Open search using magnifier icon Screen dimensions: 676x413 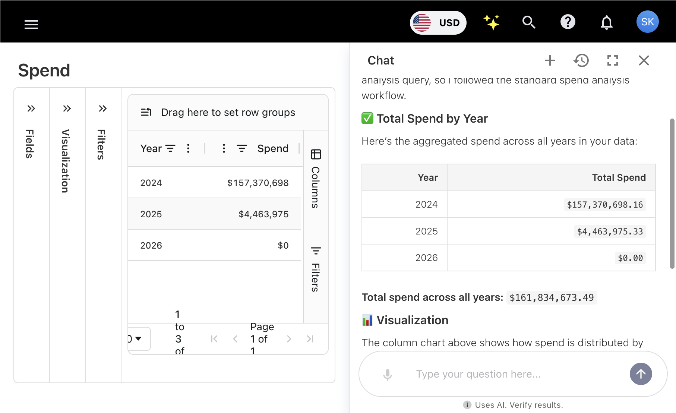point(528,22)
